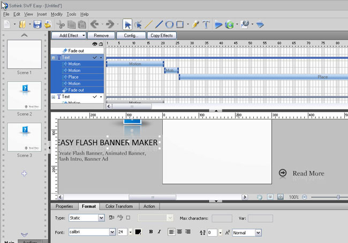
Task: Switch to the Properties tab
Action: click(64, 206)
